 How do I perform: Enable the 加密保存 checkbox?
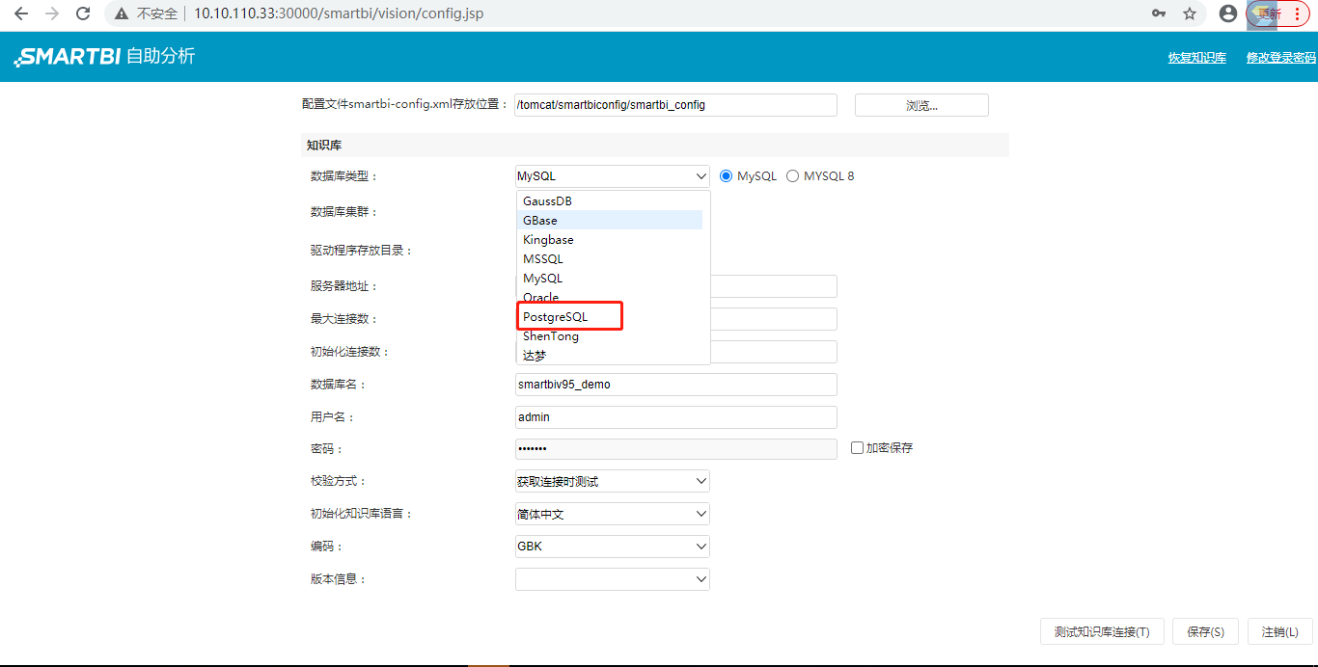click(857, 448)
